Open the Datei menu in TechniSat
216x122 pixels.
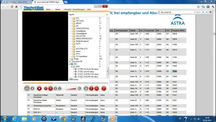click(x=48, y=9)
